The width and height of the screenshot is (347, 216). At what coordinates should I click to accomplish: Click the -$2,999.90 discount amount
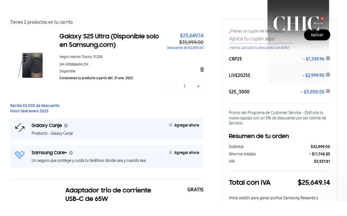tap(313, 75)
